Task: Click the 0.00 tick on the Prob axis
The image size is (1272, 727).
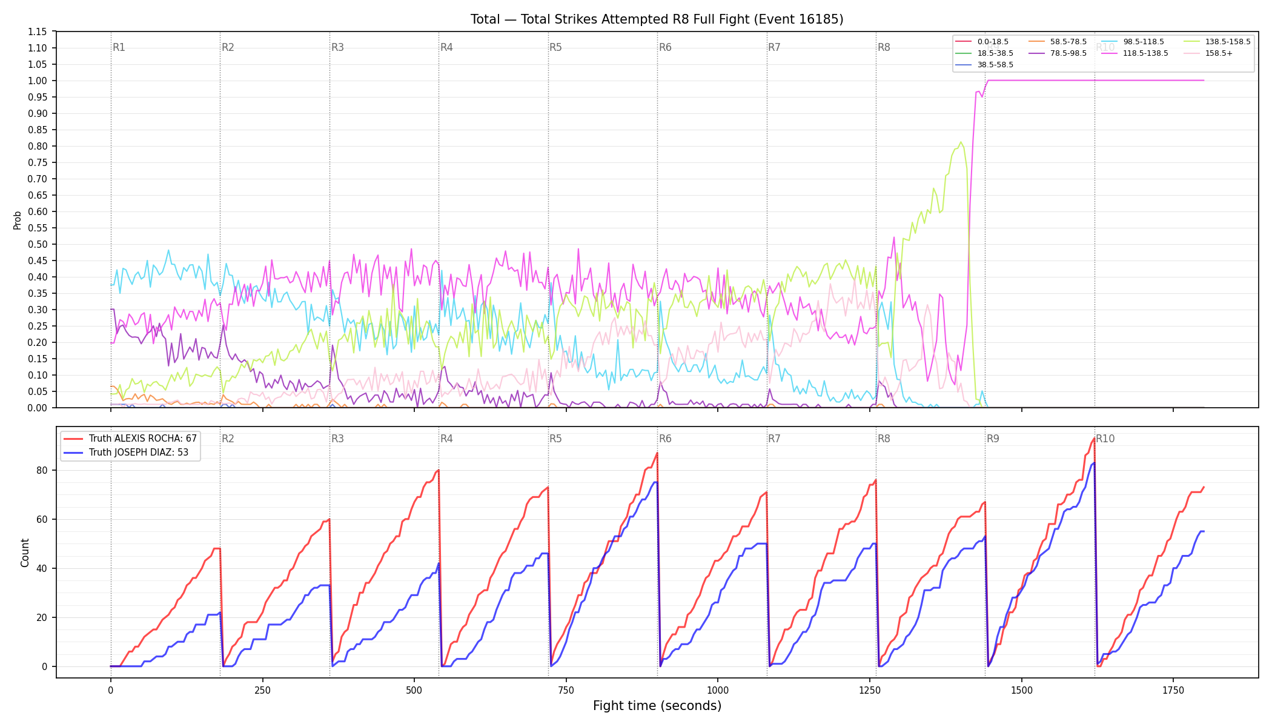Action: tap(37, 408)
